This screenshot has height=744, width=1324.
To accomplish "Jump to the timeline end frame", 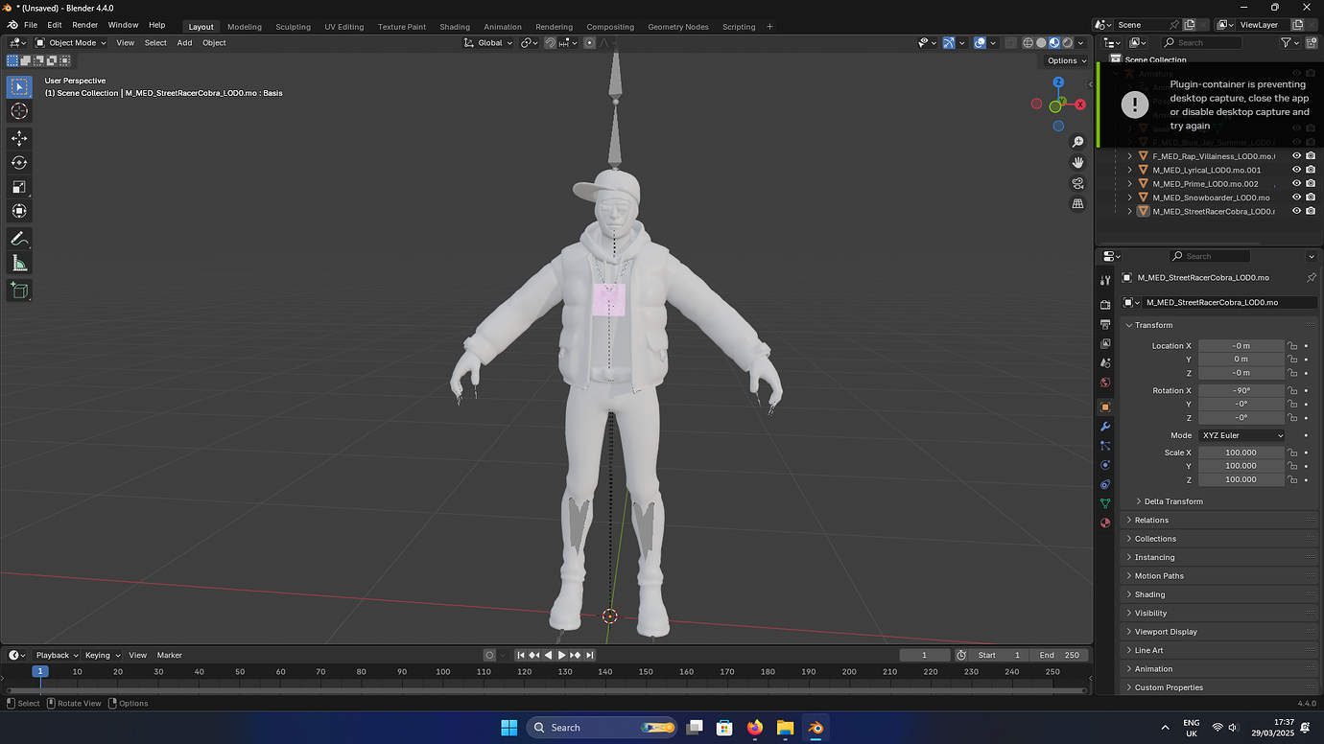I will click(x=590, y=655).
